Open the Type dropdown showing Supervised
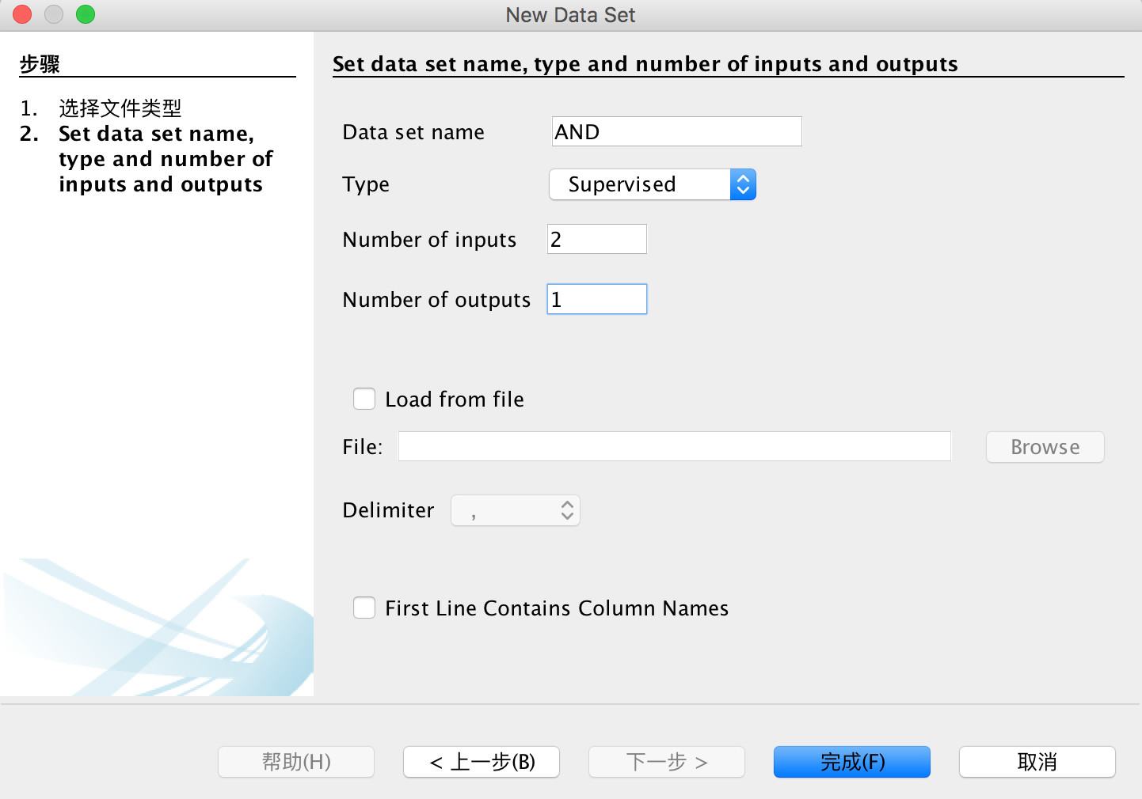1142x799 pixels. click(x=653, y=184)
